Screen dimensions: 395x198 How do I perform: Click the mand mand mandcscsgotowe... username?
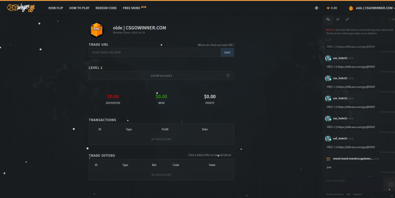pos(353,159)
